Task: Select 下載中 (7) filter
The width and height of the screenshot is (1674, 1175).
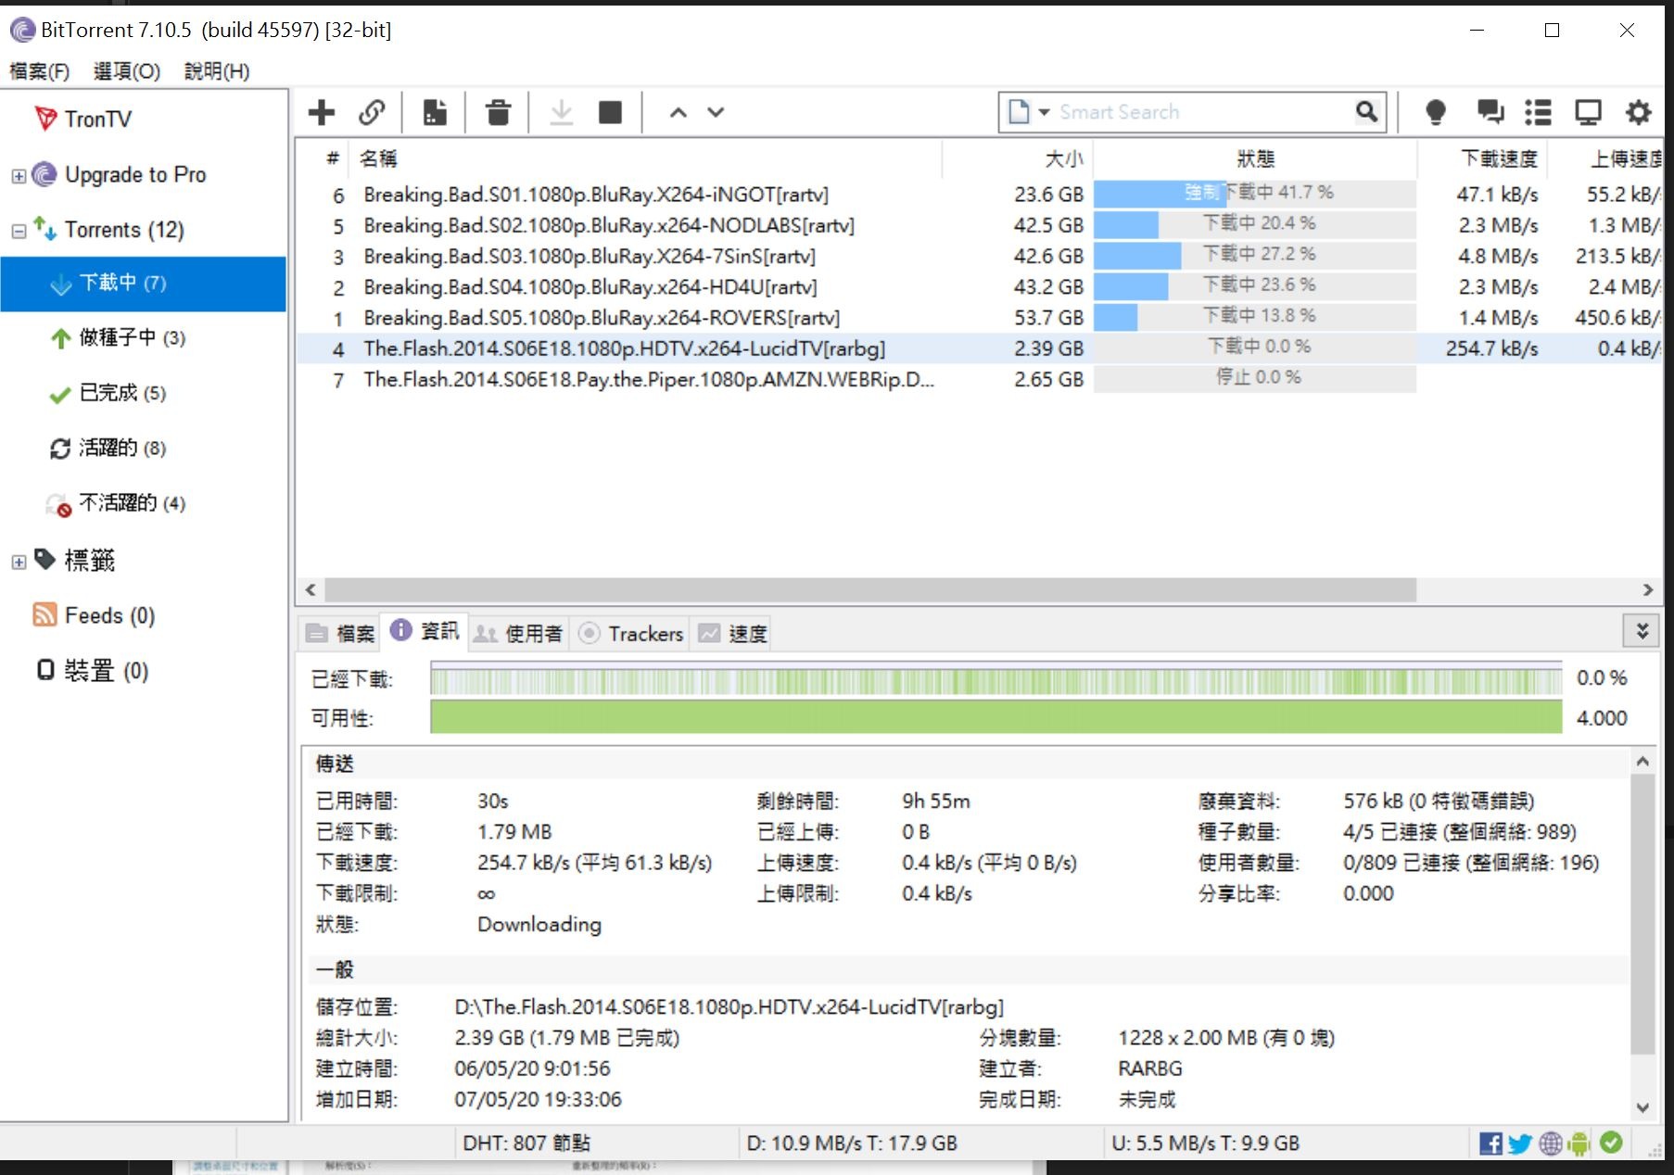Action: (144, 284)
